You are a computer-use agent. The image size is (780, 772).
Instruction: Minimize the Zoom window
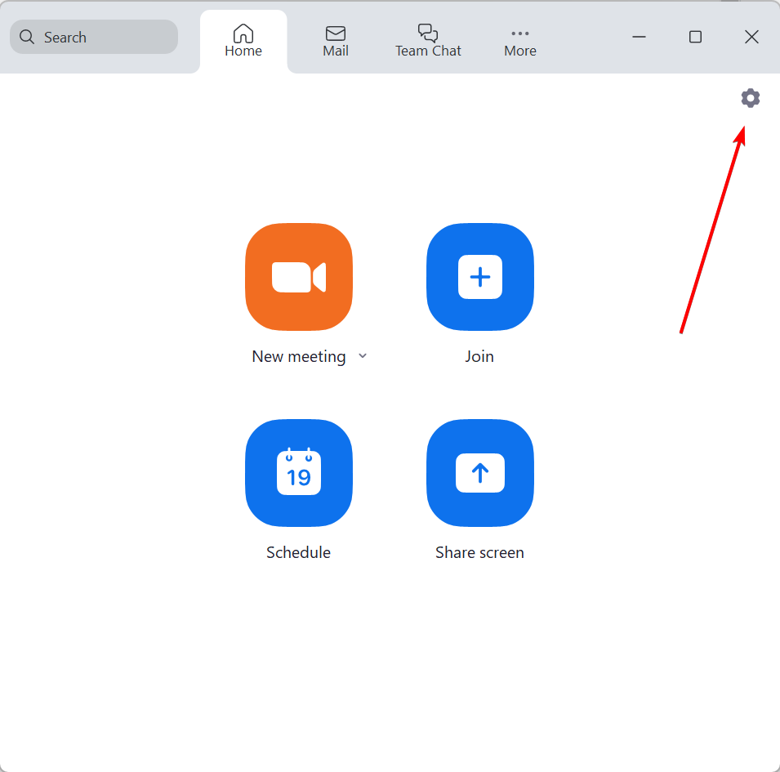pos(639,37)
